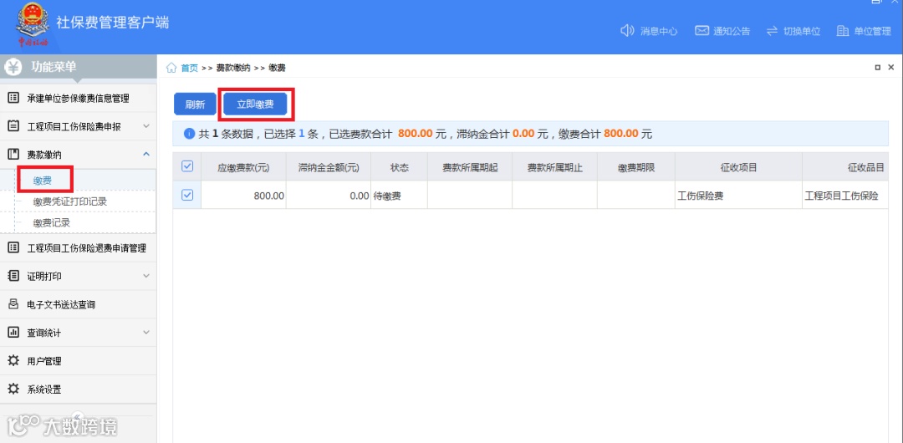
Task: Click the 切换单位 swap arrows icon
Action: point(772,31)
